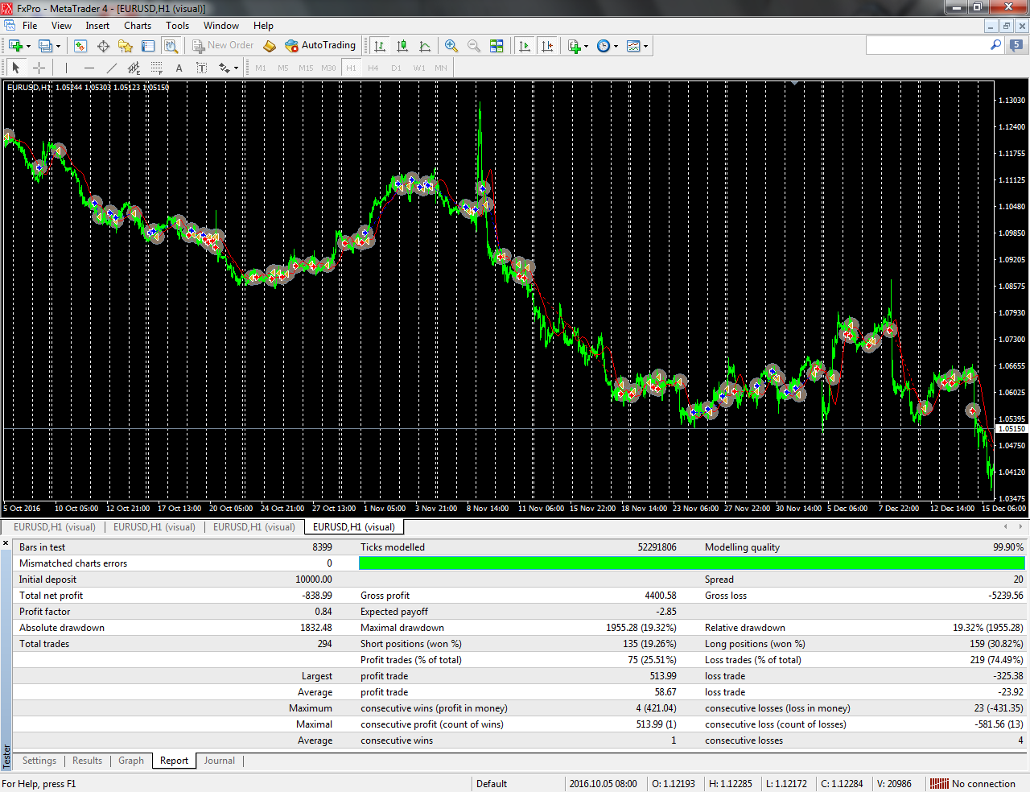Toggle the chart auto scroll button
1030x792 pixels.
525,46
